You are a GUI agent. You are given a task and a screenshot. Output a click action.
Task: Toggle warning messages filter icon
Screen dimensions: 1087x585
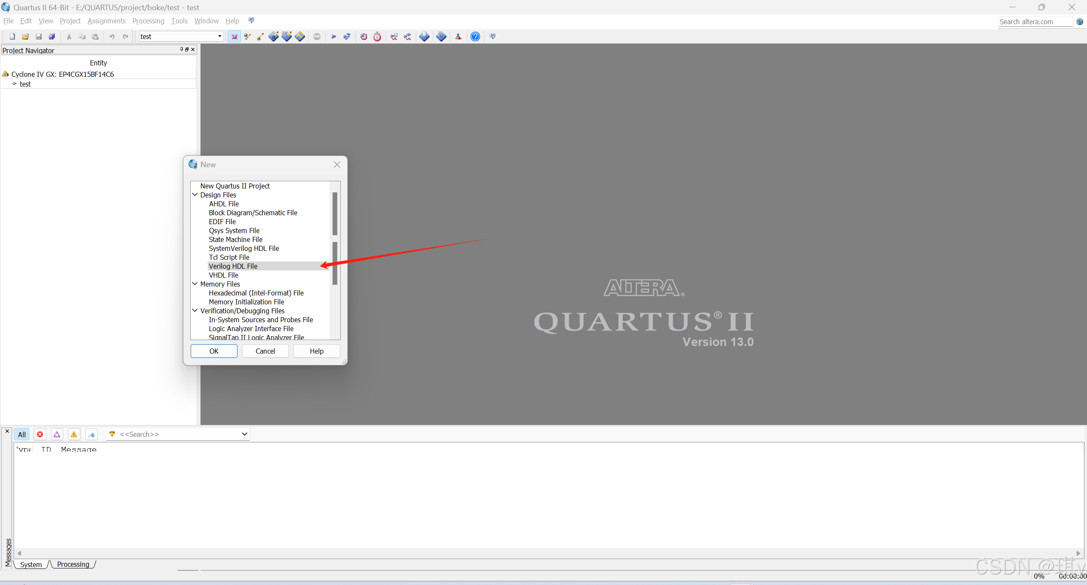coord(74,434)
